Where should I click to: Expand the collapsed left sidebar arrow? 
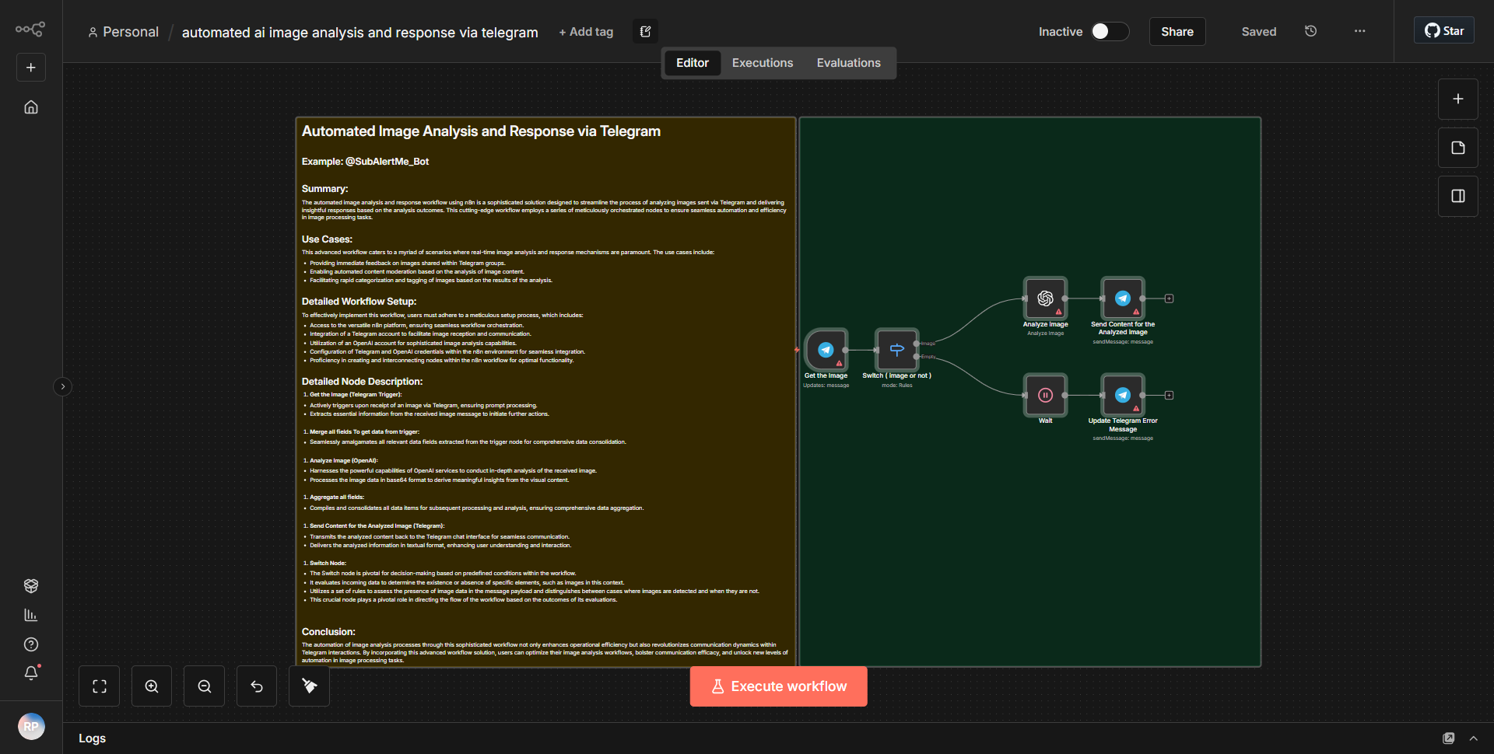(x=63, y=386)
